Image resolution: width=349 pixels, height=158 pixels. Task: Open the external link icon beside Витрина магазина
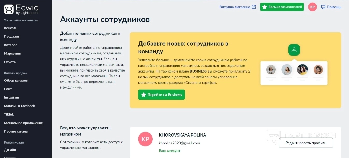pos(254,7)
